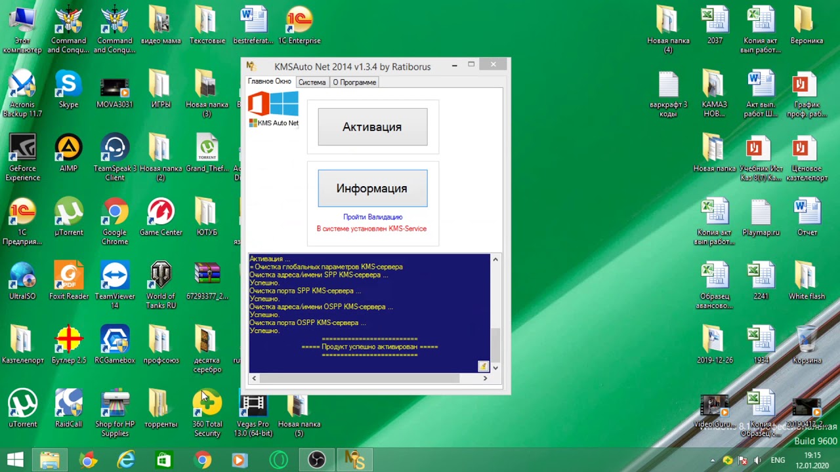Click the vertical scrollbar thumb in log
Image resolution: width=840 pixels, height=472 pixels.
click(495, 345)
